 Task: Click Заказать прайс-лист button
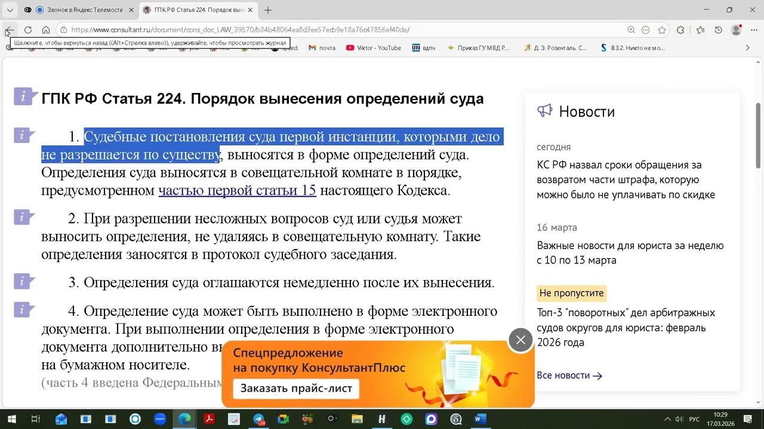[297, 388]
